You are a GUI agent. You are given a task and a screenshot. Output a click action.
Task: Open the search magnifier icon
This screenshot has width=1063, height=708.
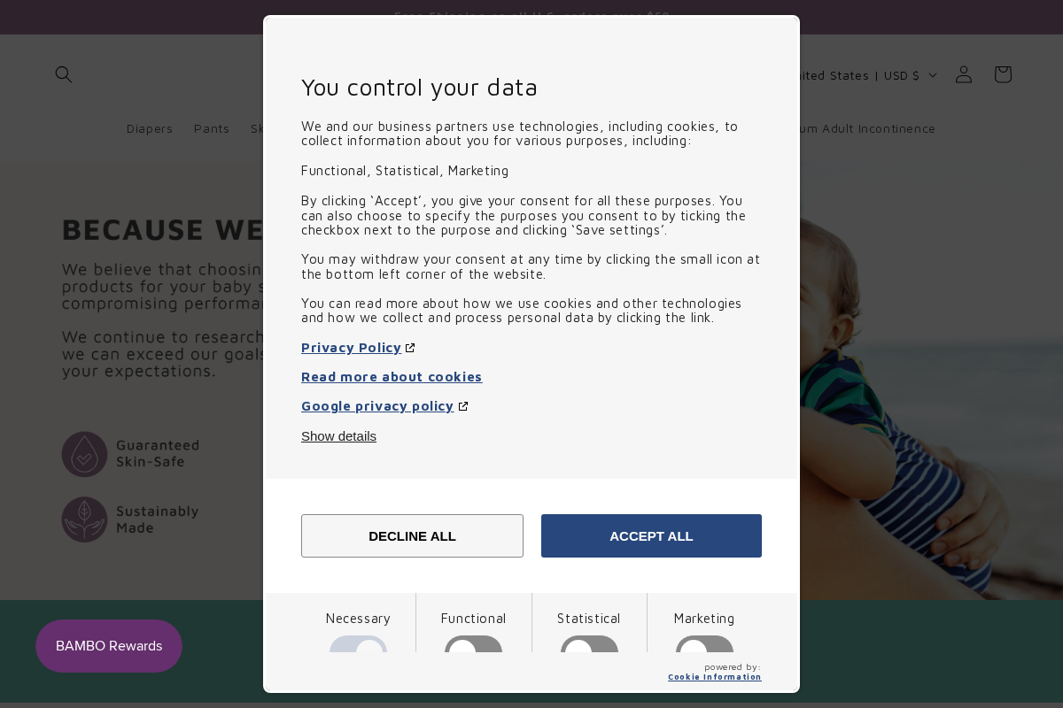coord(64,74)
